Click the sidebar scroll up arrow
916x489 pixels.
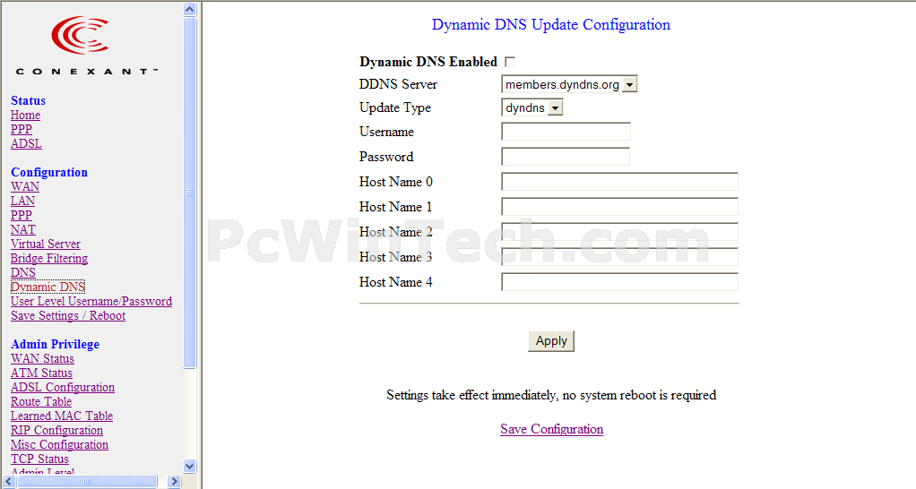click(x=189, y=9)
